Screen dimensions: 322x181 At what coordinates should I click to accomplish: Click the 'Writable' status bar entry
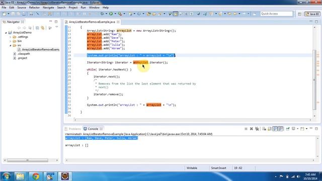click(192, 168)
